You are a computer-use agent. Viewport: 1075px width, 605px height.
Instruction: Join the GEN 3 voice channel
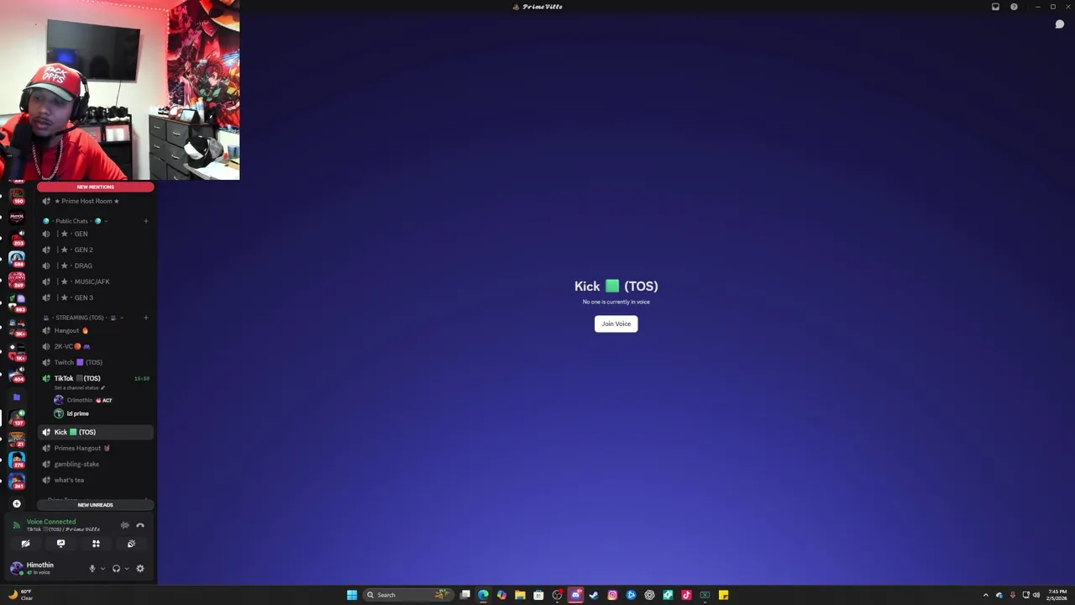[95, 297]
